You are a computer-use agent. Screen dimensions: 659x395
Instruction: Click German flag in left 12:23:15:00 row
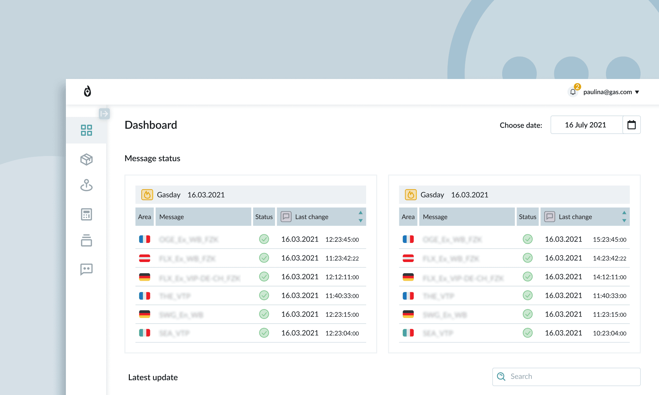(145, 314)
